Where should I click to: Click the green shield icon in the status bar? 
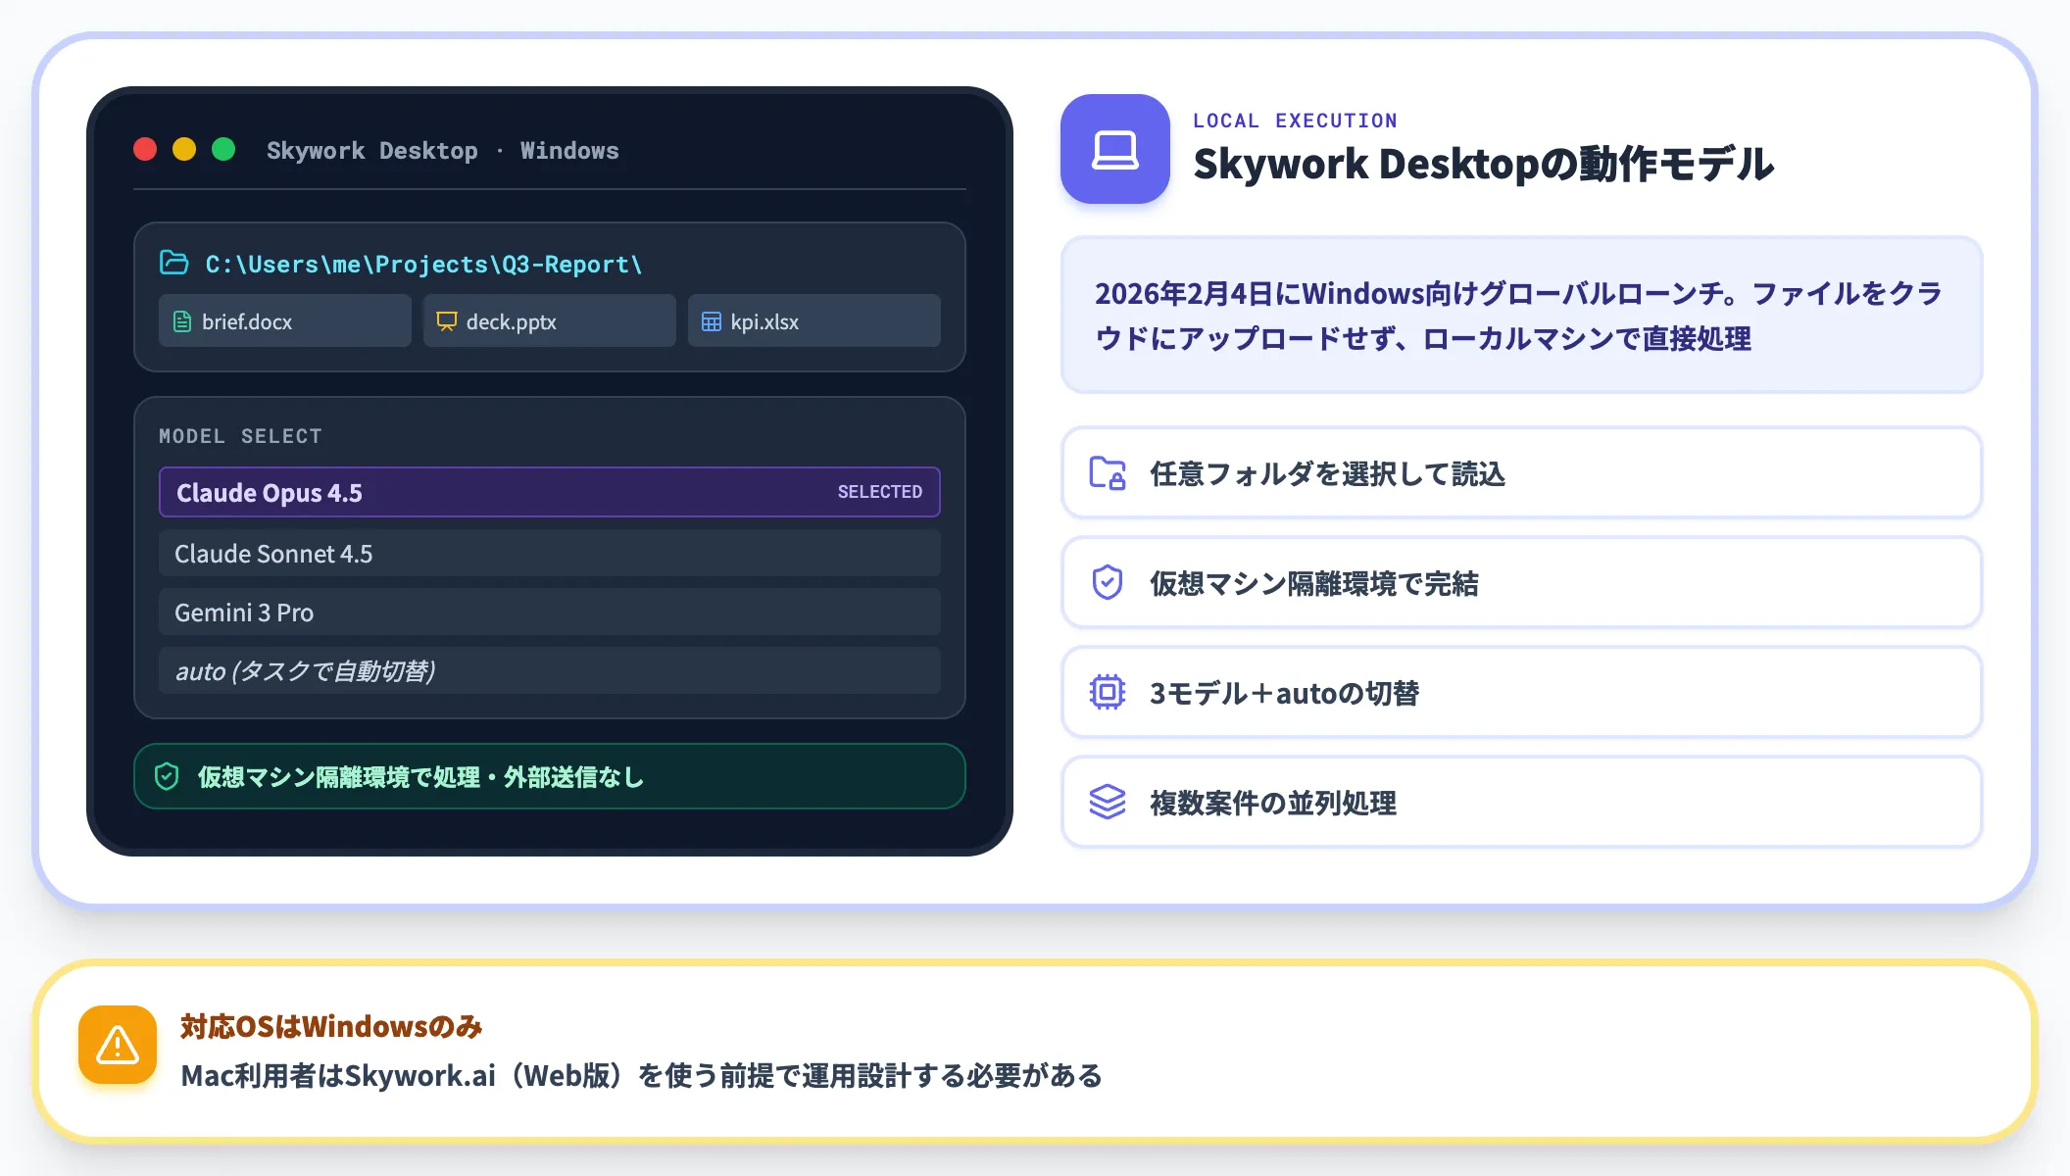coord(167,776)
